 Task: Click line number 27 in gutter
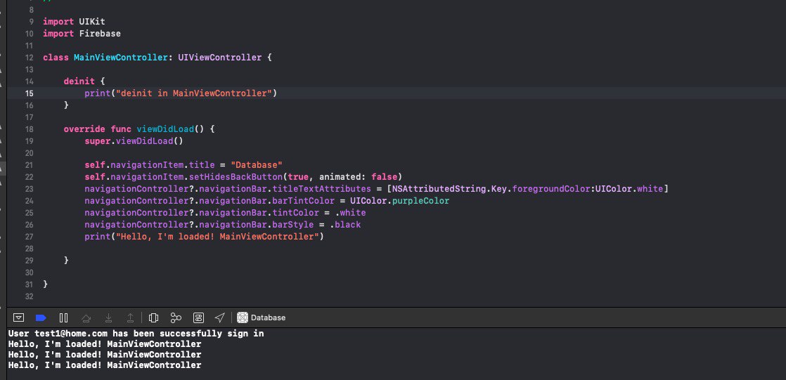coord(29,237)
